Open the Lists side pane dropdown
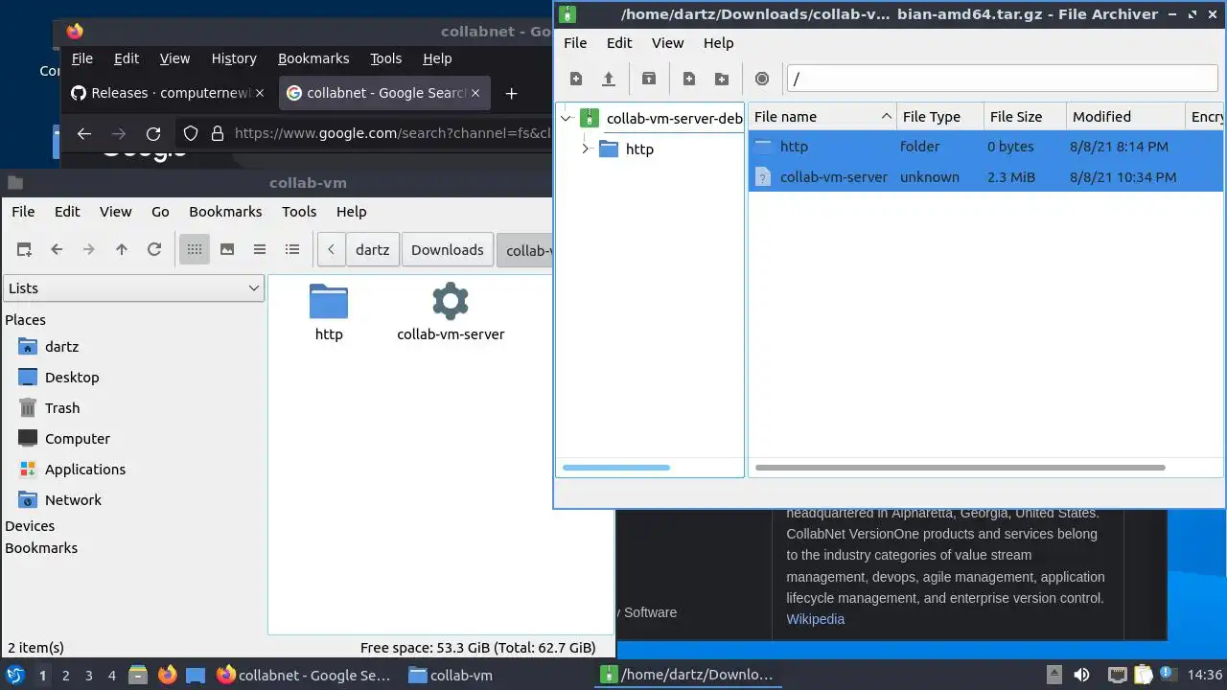Screen dimensions: 1227x690 133,287
